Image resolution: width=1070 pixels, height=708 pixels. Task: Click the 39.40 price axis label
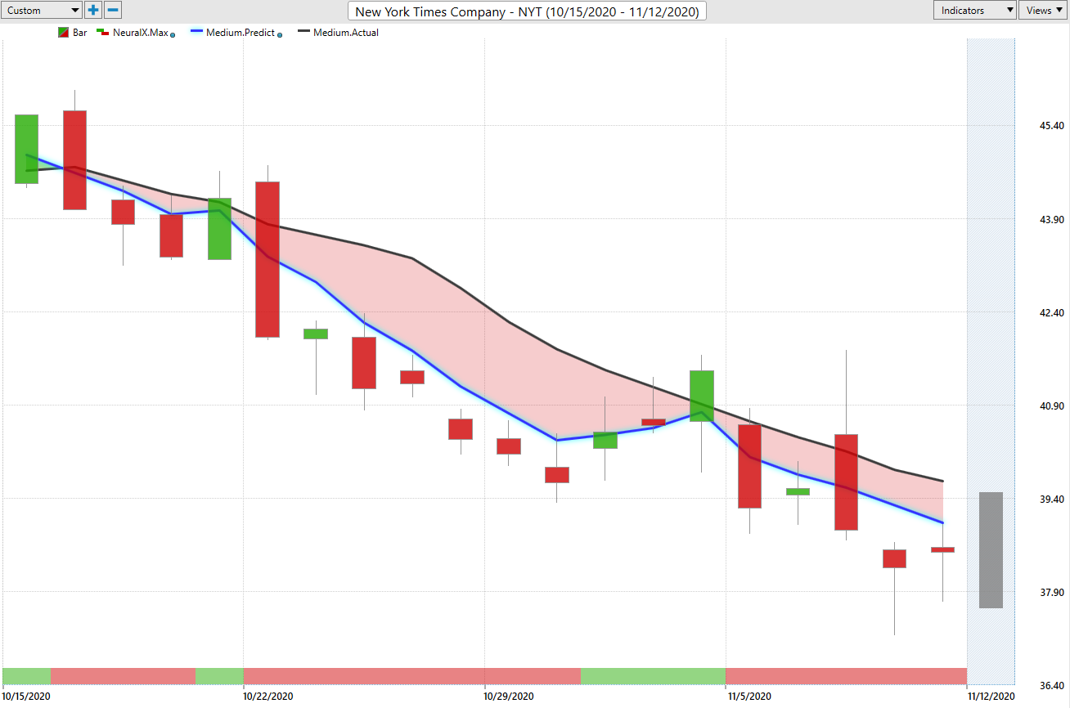[x=1051, y=499]
